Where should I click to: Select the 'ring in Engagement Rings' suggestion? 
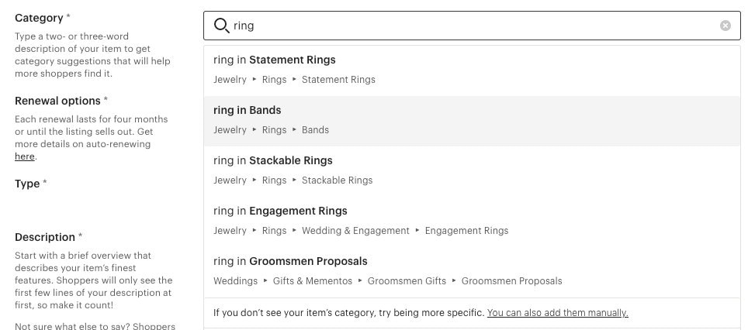(473, 222)
